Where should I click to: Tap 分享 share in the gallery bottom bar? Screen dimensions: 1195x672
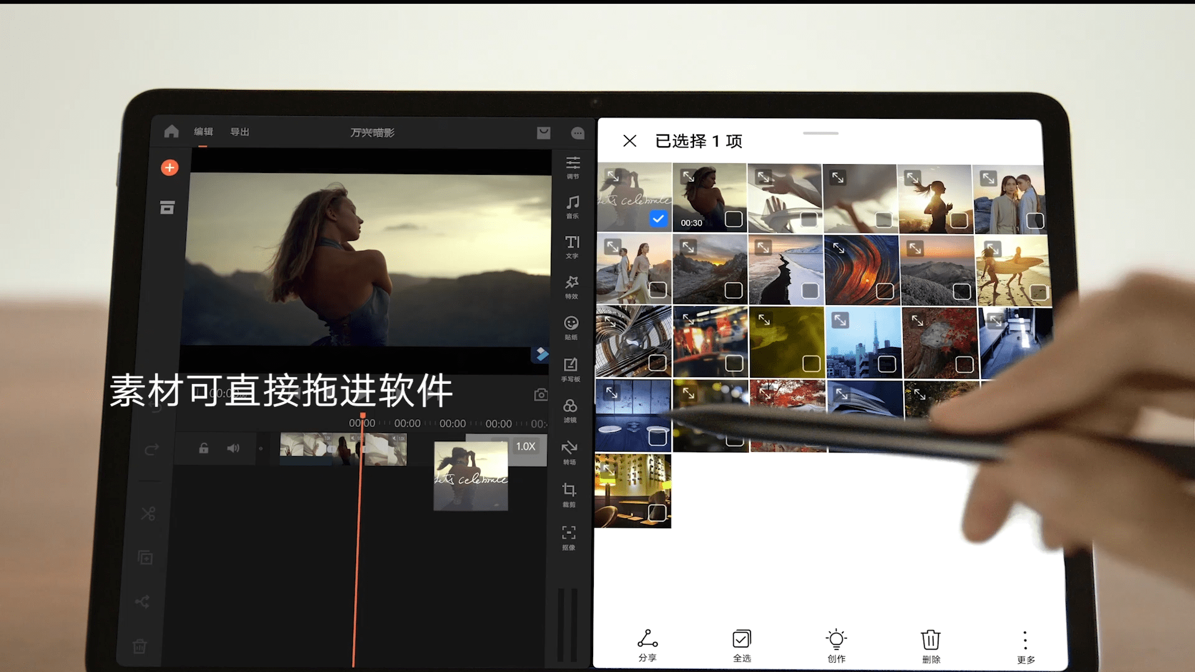647,645
